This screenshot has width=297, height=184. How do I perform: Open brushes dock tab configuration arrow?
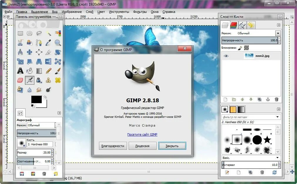278,109
